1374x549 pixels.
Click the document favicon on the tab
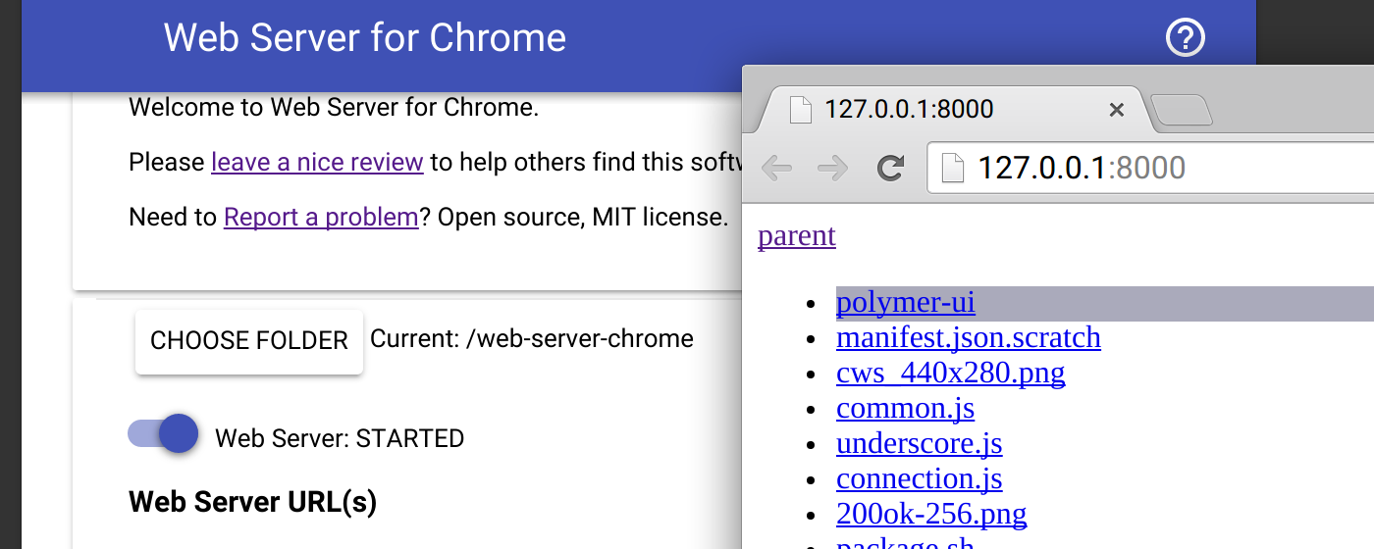click(801, 110)
